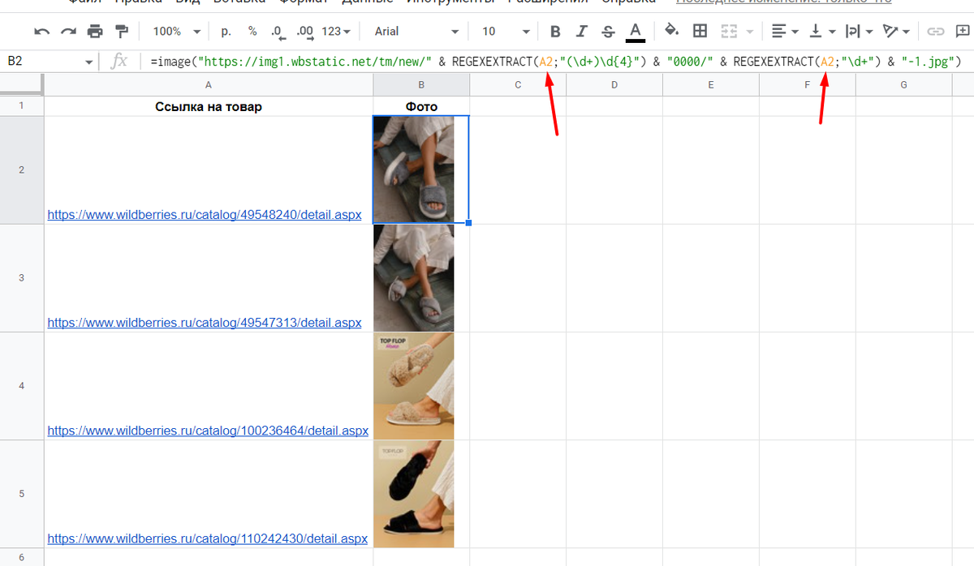
Task: Open the vertical align dropdown
Action: coord(821,32)
